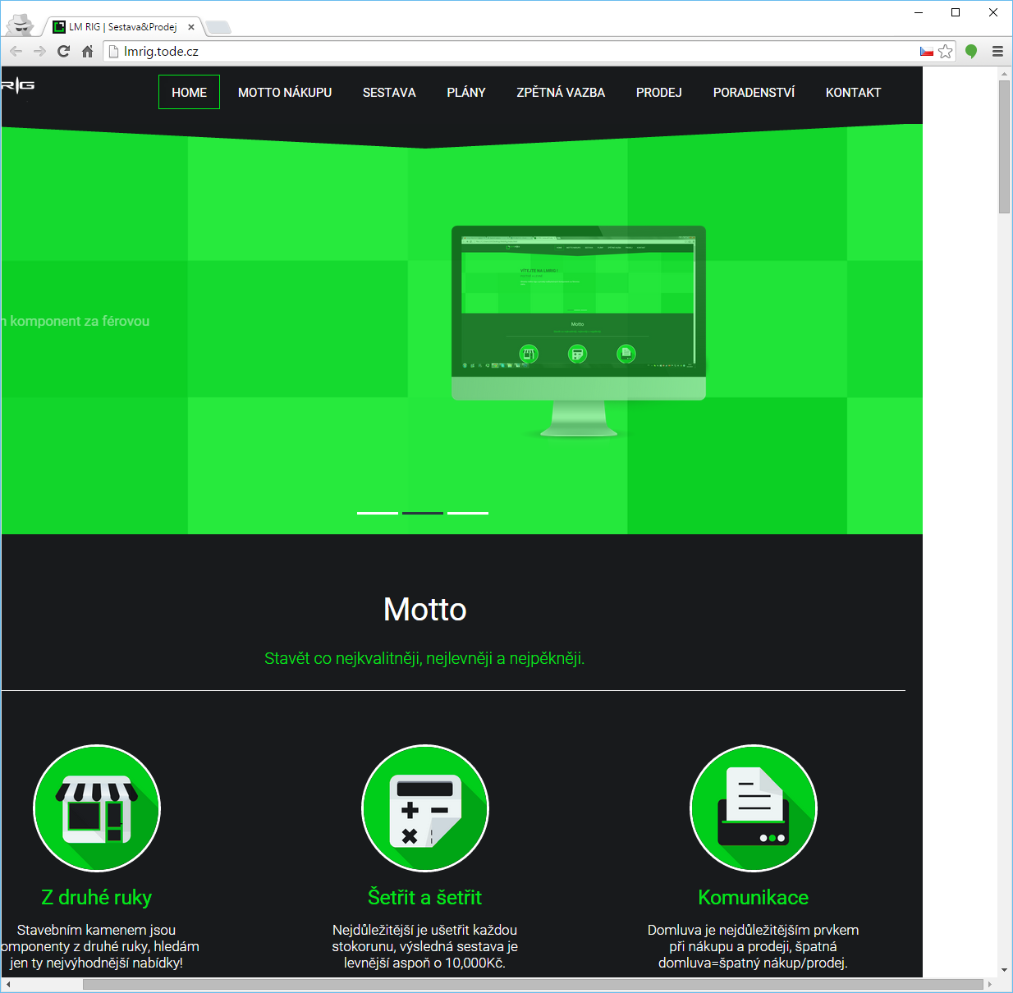
Task: Open the MOTTO NÁKUPU menu item
Action: [x=285, y=93]
